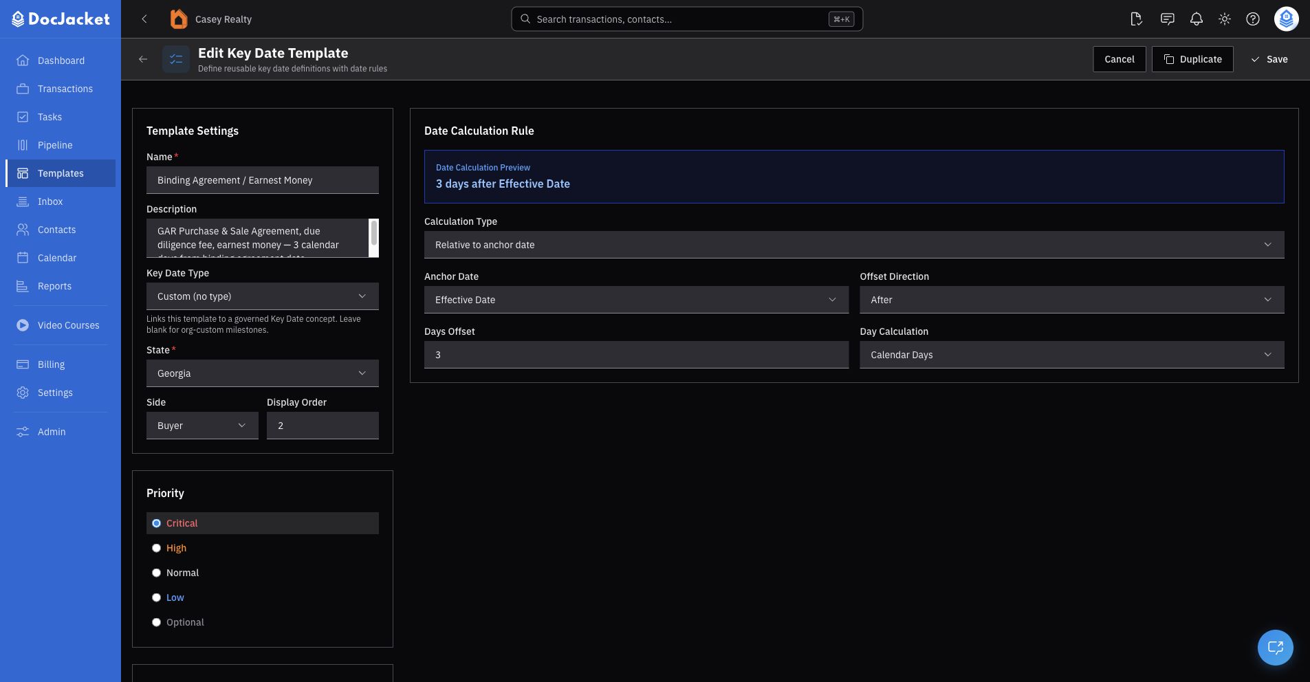
Task: Click the key date template checklist icon
Action: coord(176,59)
